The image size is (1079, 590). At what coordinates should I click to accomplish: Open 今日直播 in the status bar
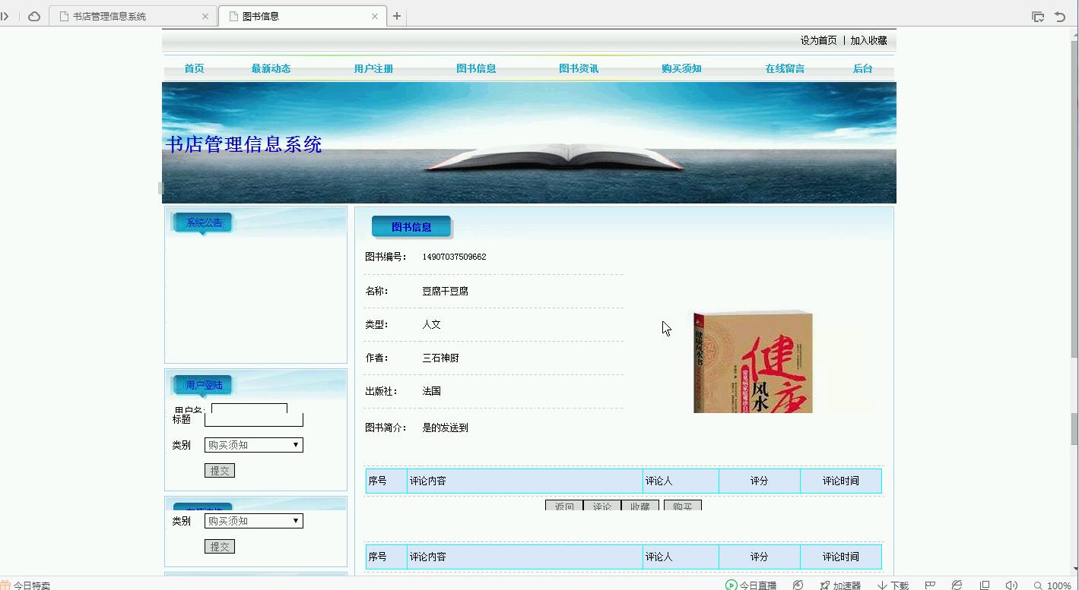pos(751,585)
